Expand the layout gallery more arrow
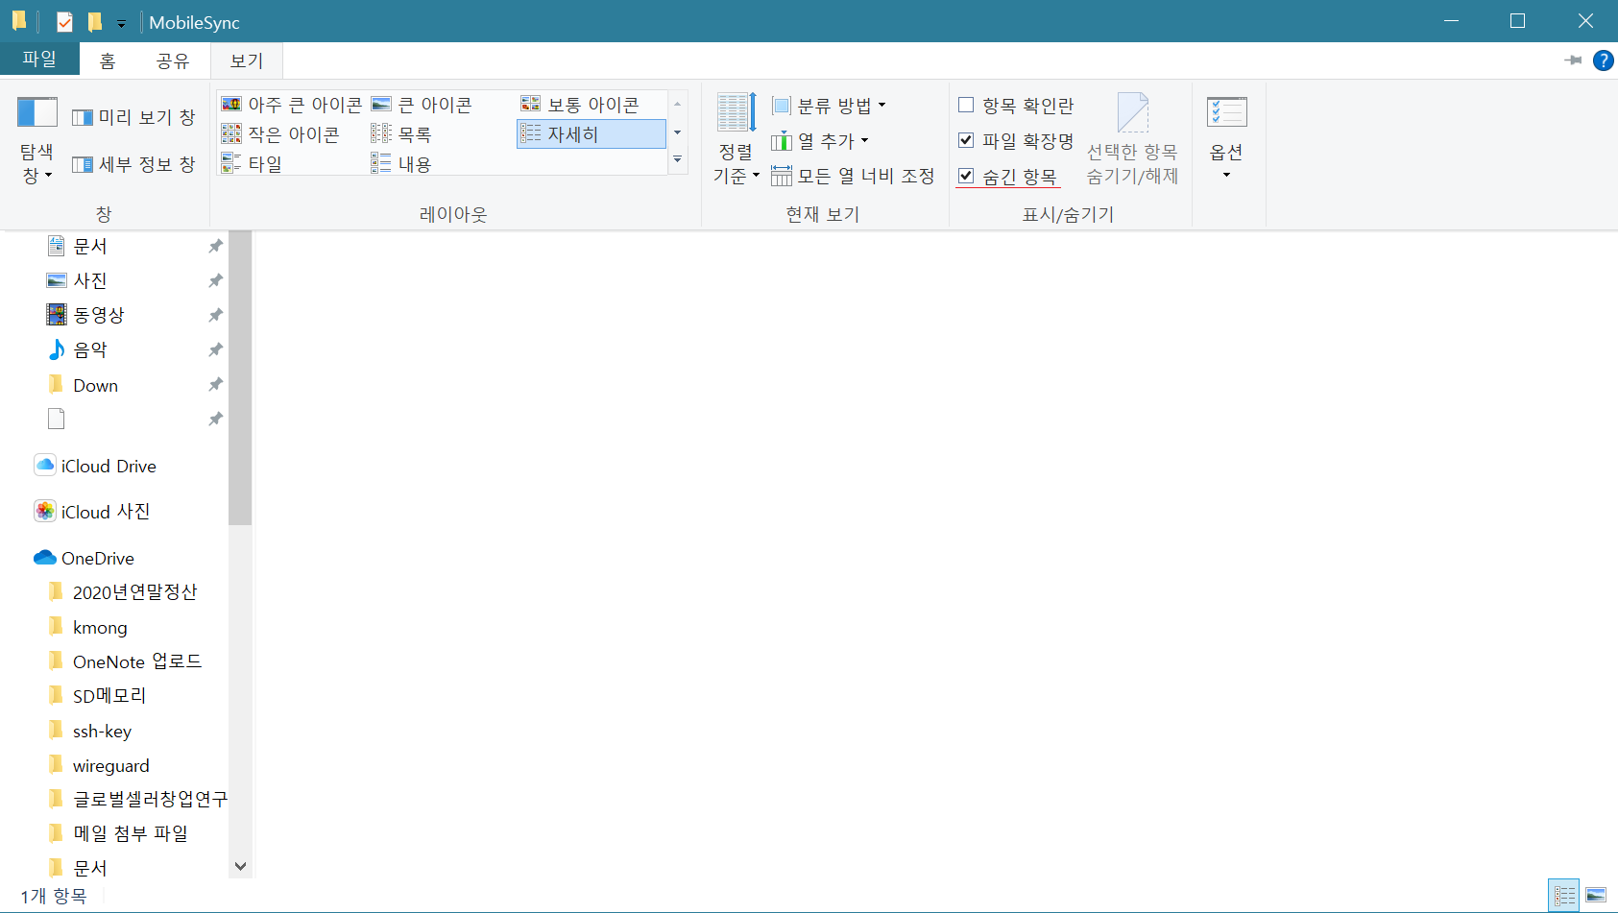 pos(677,160)
